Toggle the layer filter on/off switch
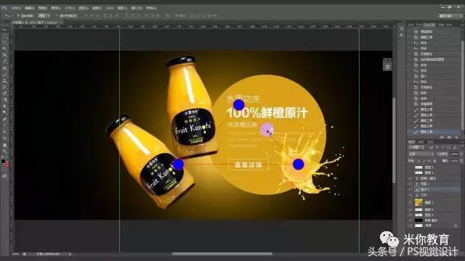Viewport: 465px width, 261px height. coord(462,147)
